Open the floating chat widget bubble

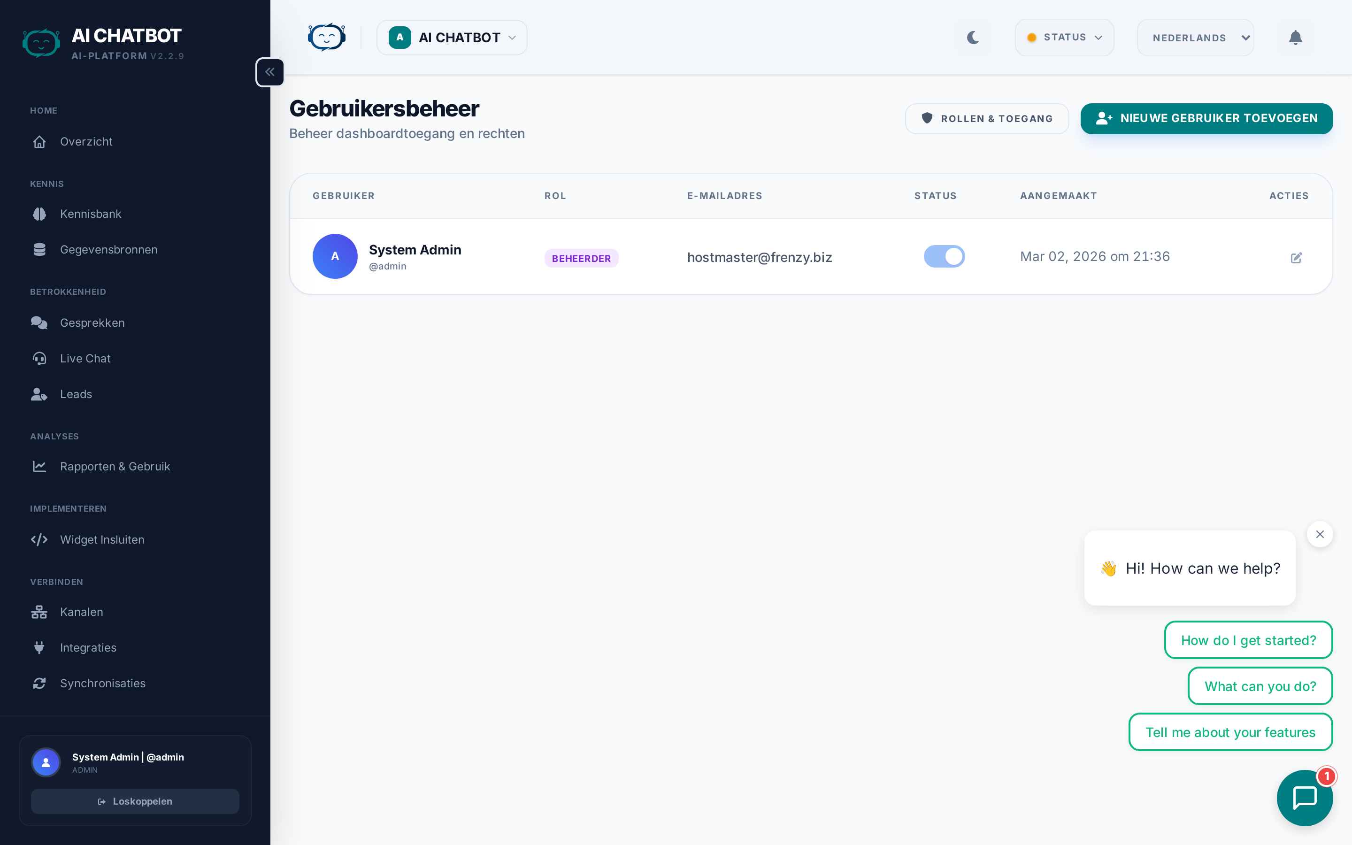[1305, 797]
